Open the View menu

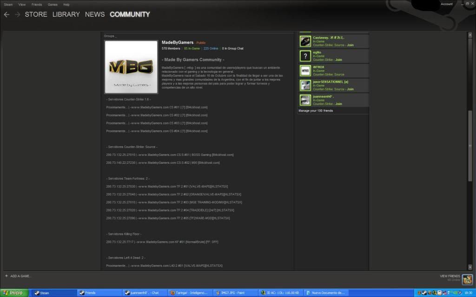(22, 5)
